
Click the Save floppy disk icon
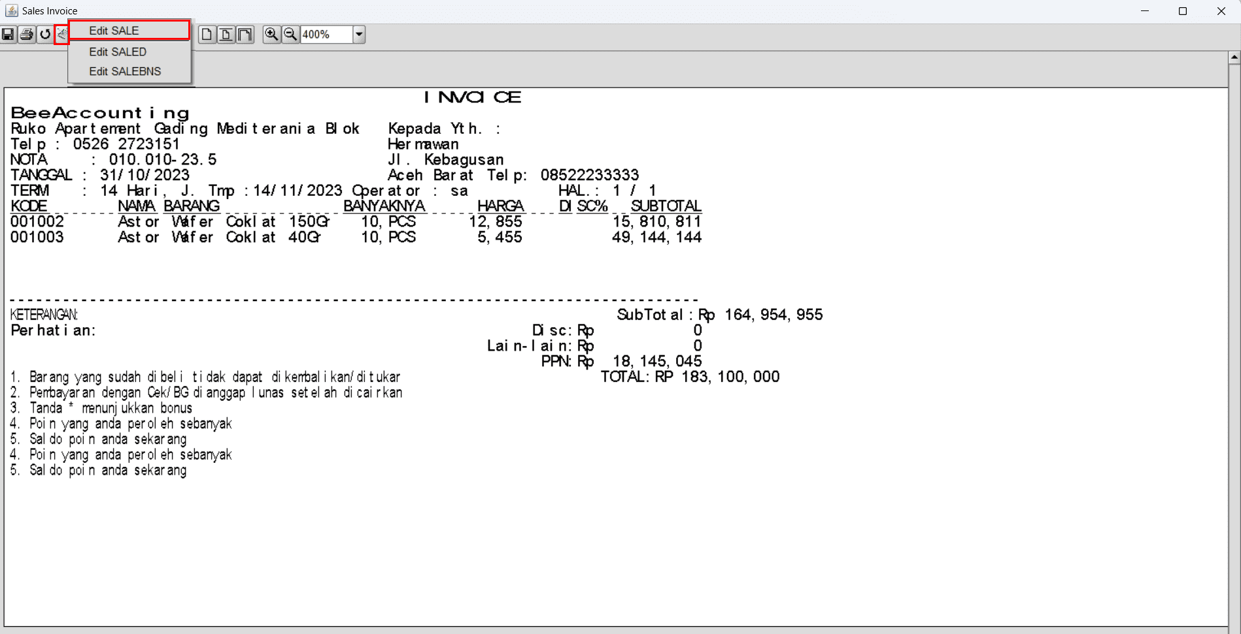8,35
